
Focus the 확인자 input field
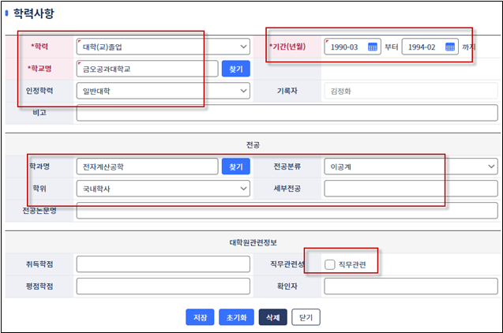tap(411, 286)
